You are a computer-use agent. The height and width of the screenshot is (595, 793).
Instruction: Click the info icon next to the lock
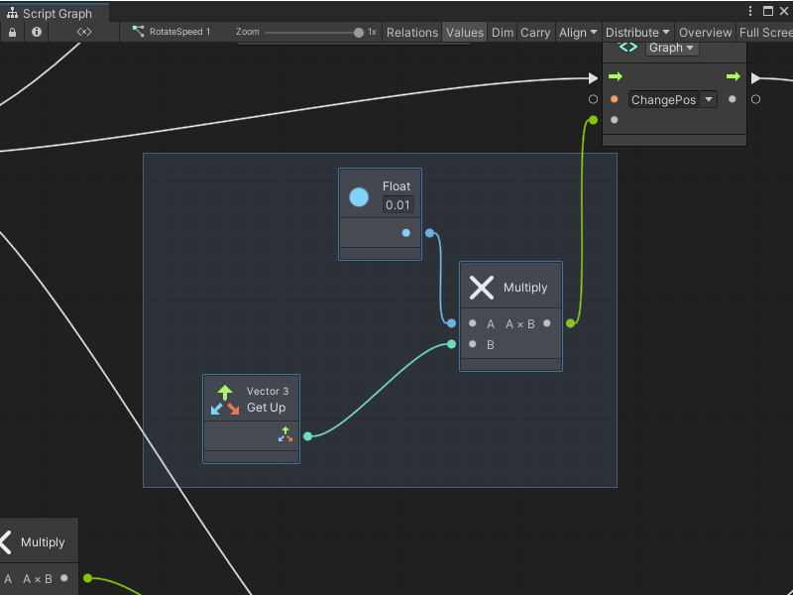(x=36, y=32)
